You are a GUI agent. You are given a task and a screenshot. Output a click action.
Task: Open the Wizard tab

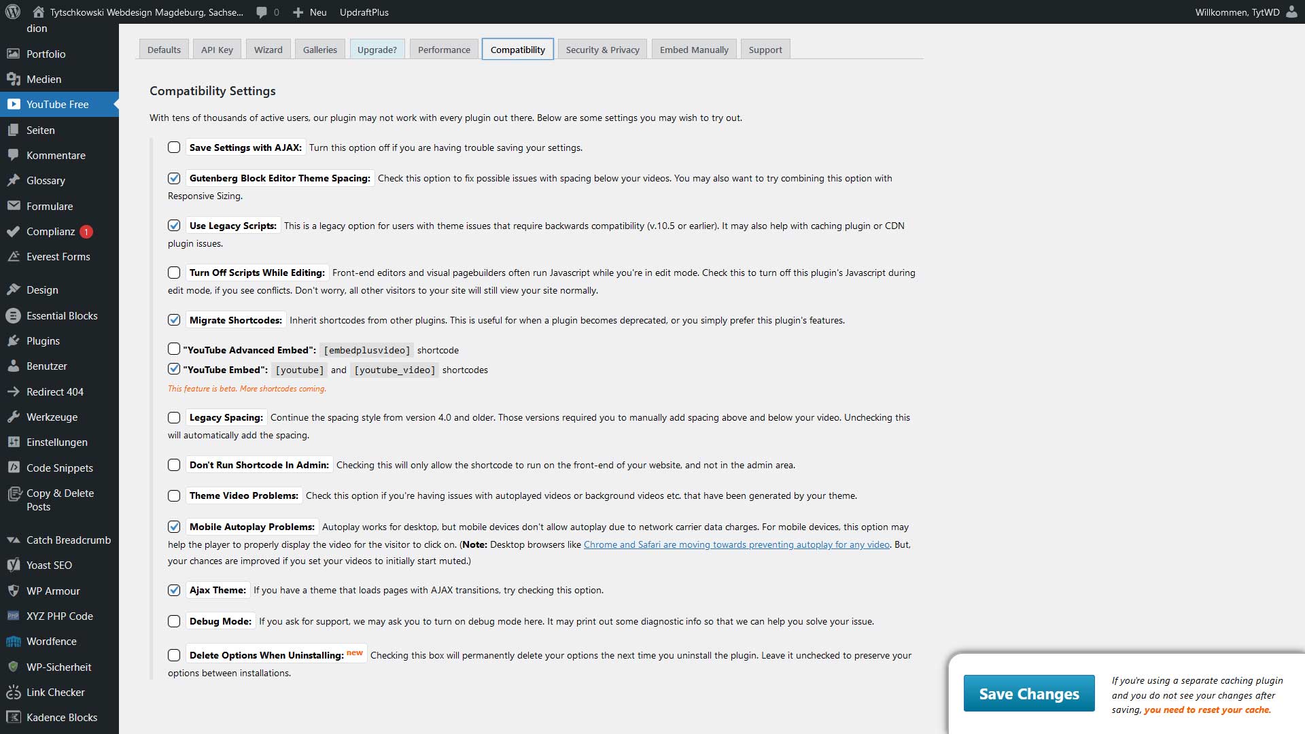pos(268,50)
